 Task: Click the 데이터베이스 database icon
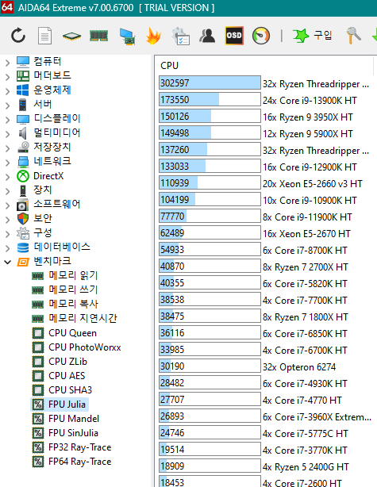click(x=23, y=247)
